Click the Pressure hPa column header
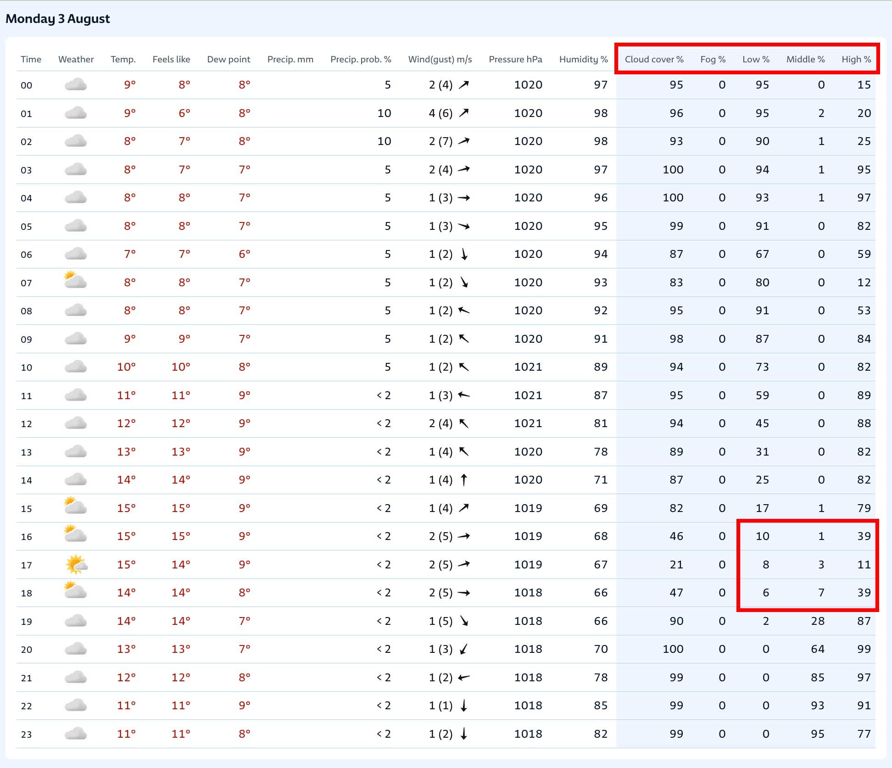Image resolution: width=892 pixels, height=768 pixels. coord(515,59)
